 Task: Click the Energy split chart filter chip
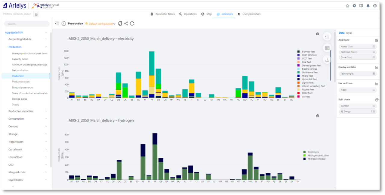357,112
